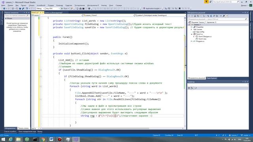Click the Undo toolbar icon

point(27,9)
